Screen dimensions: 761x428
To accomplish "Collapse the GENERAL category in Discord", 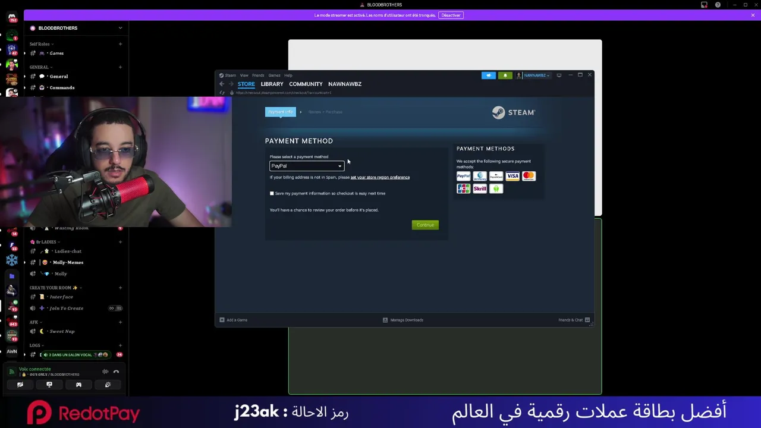I will [x=40, y=67].
